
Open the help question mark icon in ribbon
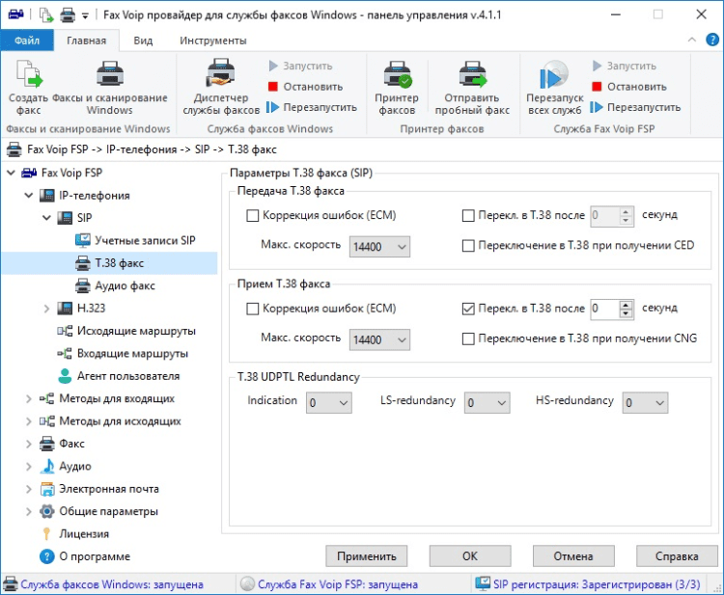tap(712, 41)
